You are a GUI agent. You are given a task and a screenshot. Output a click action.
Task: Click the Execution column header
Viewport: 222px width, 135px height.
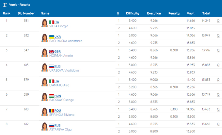(154, 13)
